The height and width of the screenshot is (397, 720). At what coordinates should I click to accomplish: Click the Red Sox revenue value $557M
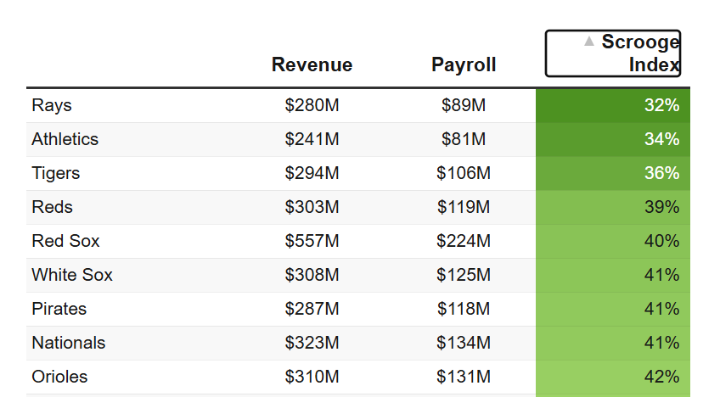[312, 242]
